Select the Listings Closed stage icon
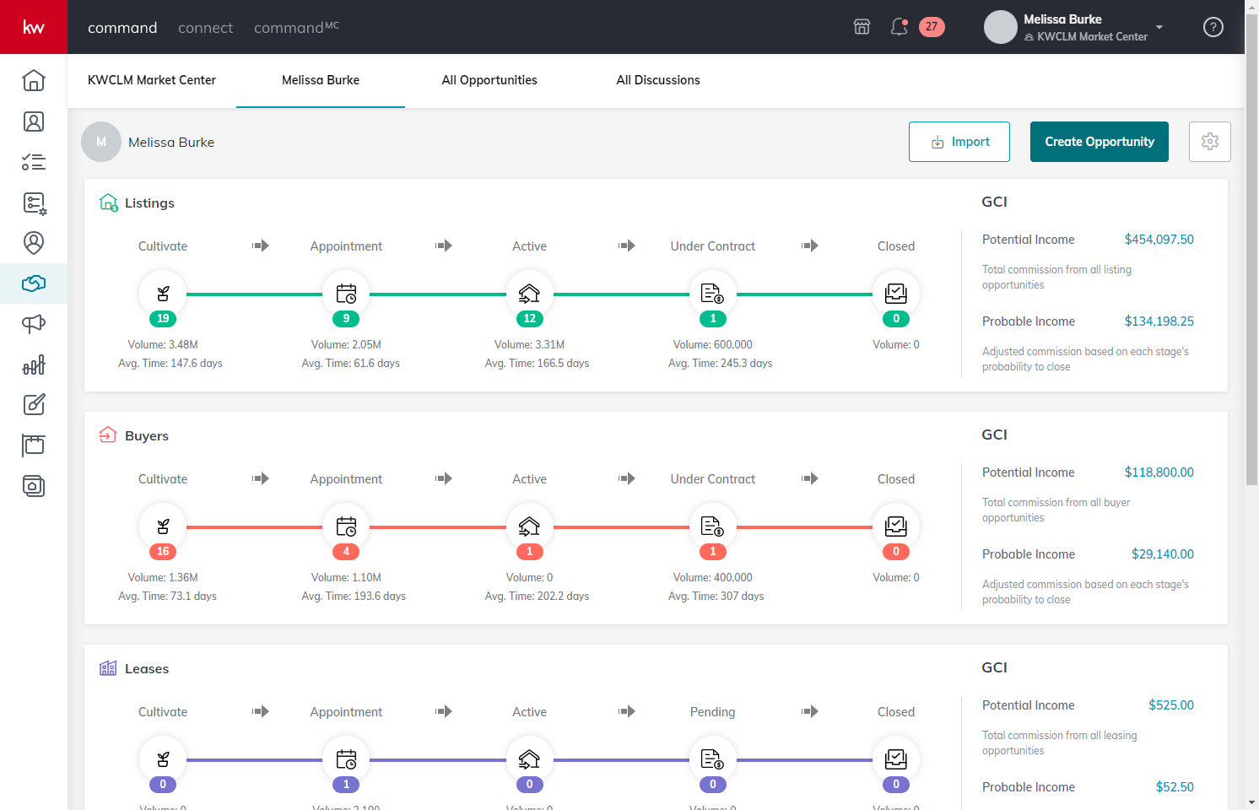 [896, 294]
